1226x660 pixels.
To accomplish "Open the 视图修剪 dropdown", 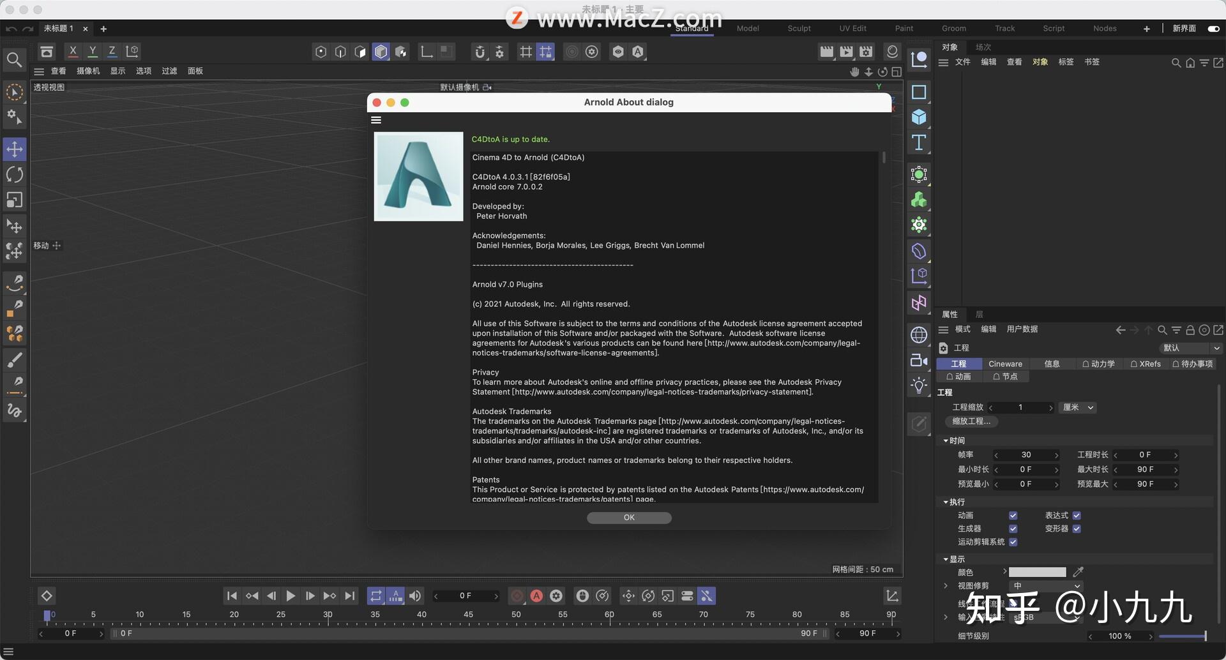I will pos(1046,585).
